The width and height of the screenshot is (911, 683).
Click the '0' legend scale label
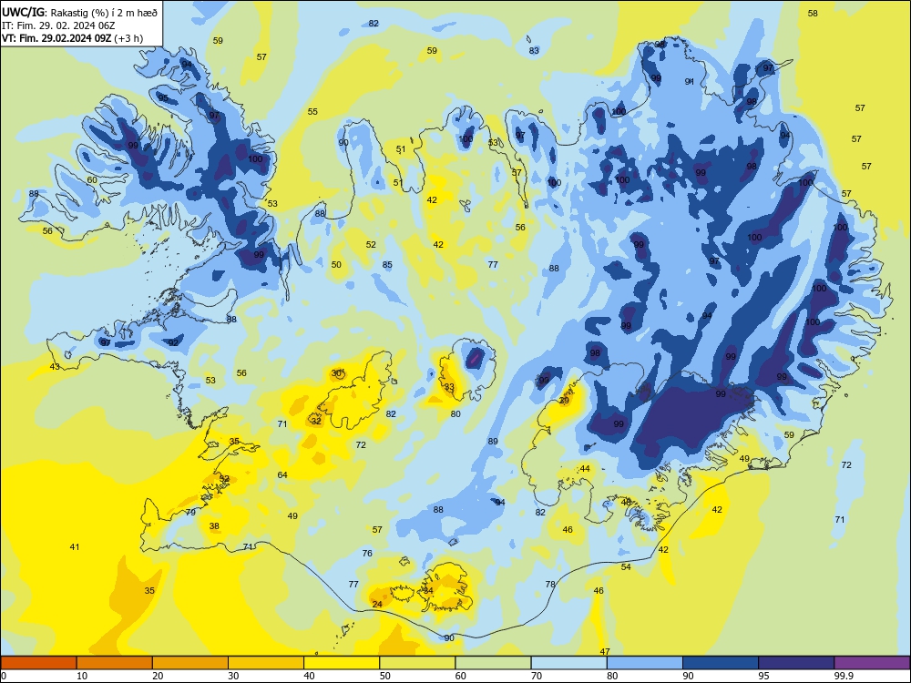tap(4, 676)
